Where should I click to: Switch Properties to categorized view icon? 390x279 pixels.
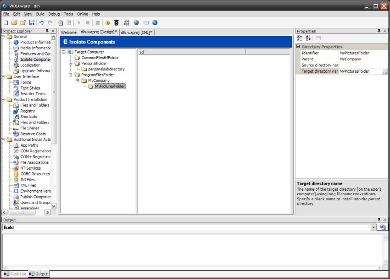[x=300, y=38]
